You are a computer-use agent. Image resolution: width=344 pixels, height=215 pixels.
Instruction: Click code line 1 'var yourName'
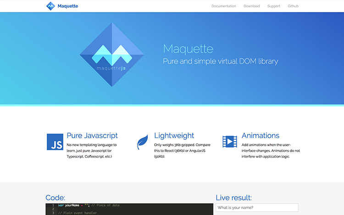click(x=89, y=205)
